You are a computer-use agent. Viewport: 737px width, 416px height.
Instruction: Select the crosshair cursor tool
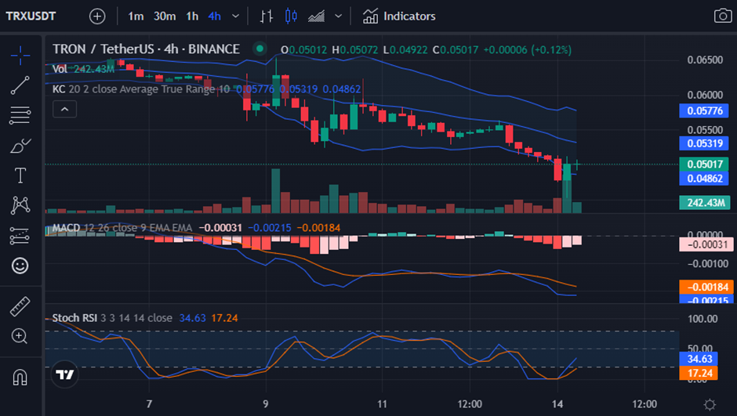click(x=20, y=56)
